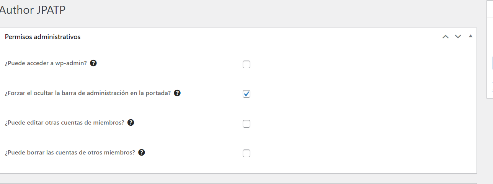View help icon for borrar las cuentas
The height and width of the screenshot is (184, 493).
(142, 152)
